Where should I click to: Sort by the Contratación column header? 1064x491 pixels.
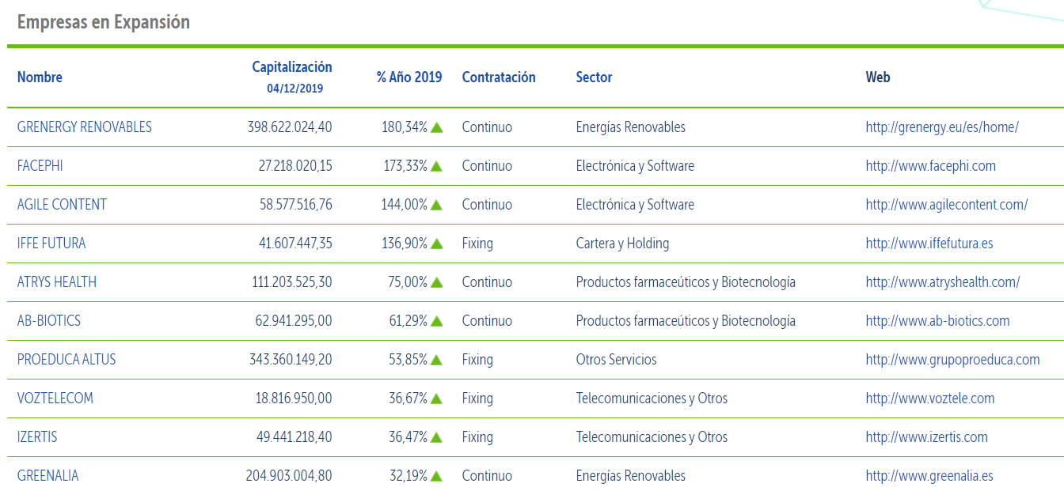click(499, 77)
